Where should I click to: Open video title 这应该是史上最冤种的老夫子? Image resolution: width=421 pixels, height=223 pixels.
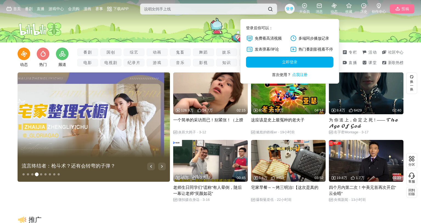click(x=278, y=120)
